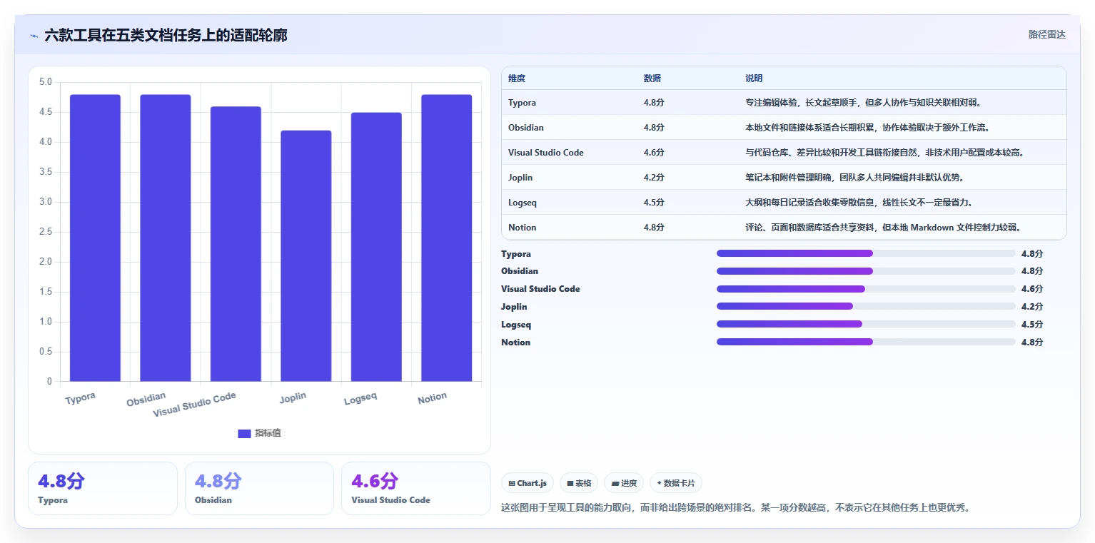Select the Typora table row name

click(x=522, y=103)
